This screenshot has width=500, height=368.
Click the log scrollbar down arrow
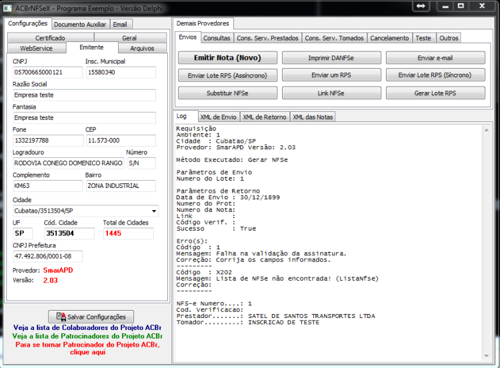pyautogui.click(x=486, y=356)
